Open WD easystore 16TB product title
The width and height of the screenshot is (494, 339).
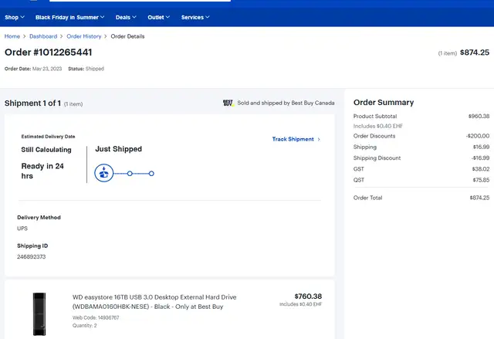click(x=154, y=302)
